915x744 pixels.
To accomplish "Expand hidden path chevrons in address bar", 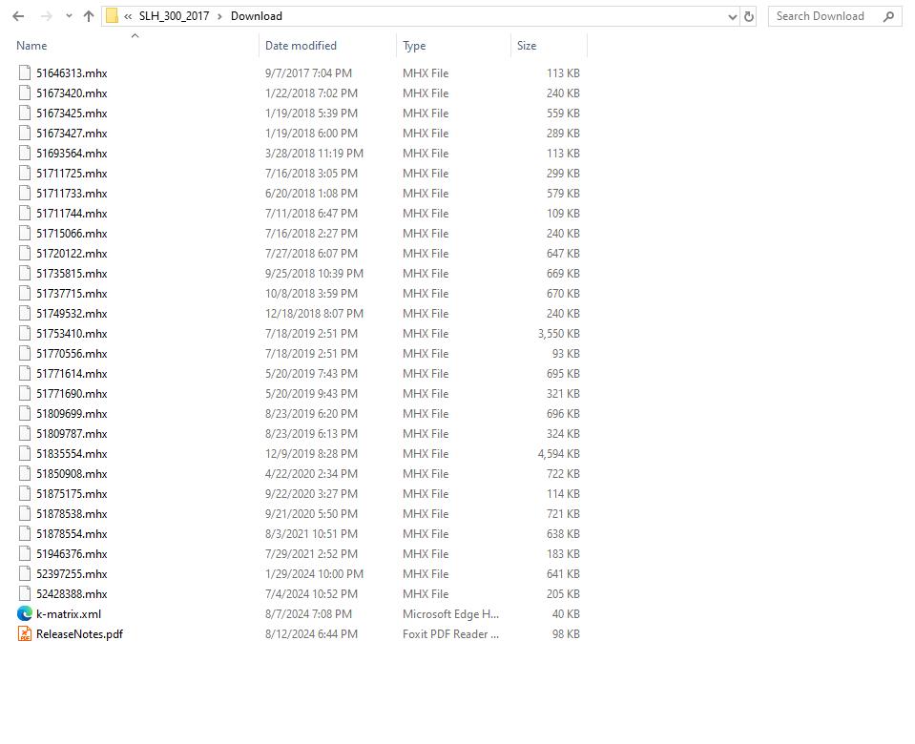I will pyautogui.click(x=128, y=16).
